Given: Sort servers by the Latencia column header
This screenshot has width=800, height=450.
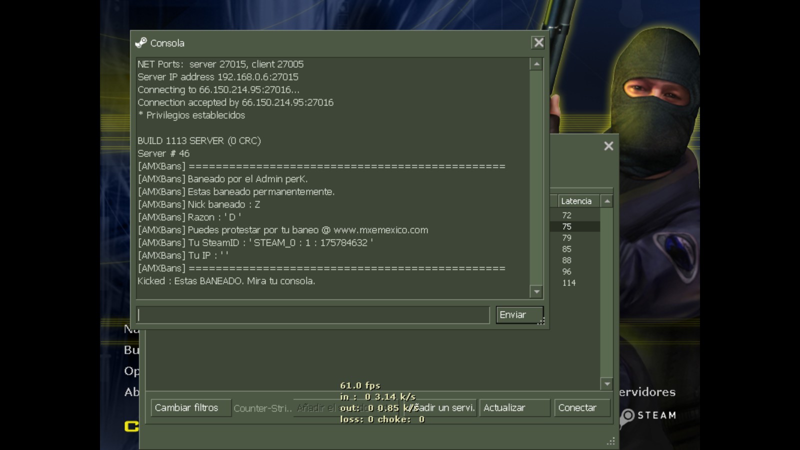Looking at the screenshot, I should (x=579, y=201).
